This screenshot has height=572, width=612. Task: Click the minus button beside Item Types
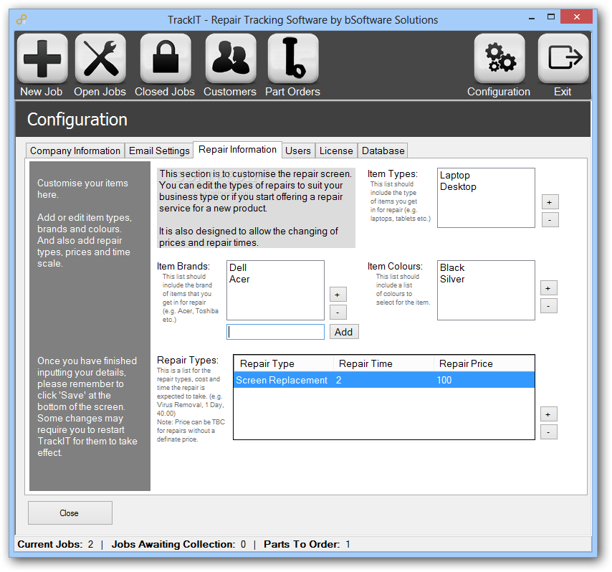(x=550, y=220)
